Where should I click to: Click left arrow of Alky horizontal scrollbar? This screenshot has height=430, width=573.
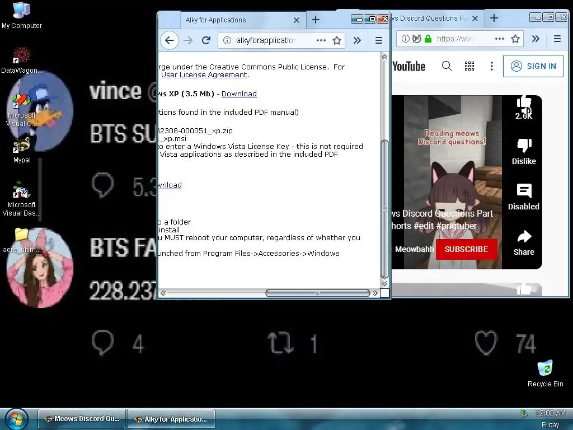[x=163, y=293]
